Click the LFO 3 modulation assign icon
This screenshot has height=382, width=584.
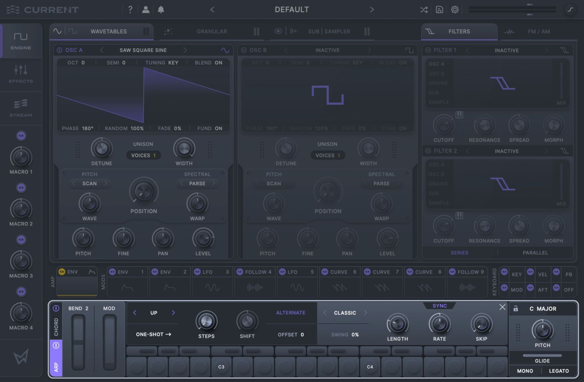pyautogui.click(x=197, y=272)
